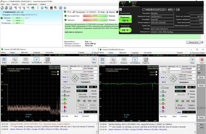
Task: Click the globe icon in Hard Disk Sentinel toolbar
Action: coord(33,8)
